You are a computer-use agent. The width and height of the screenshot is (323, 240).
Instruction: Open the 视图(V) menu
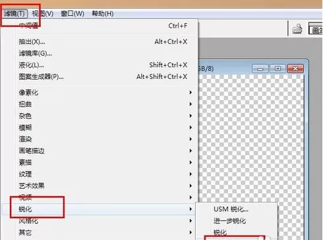(43, 14)
